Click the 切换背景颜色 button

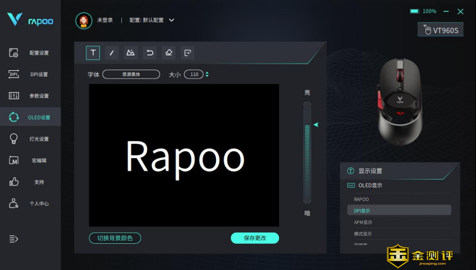115,238
